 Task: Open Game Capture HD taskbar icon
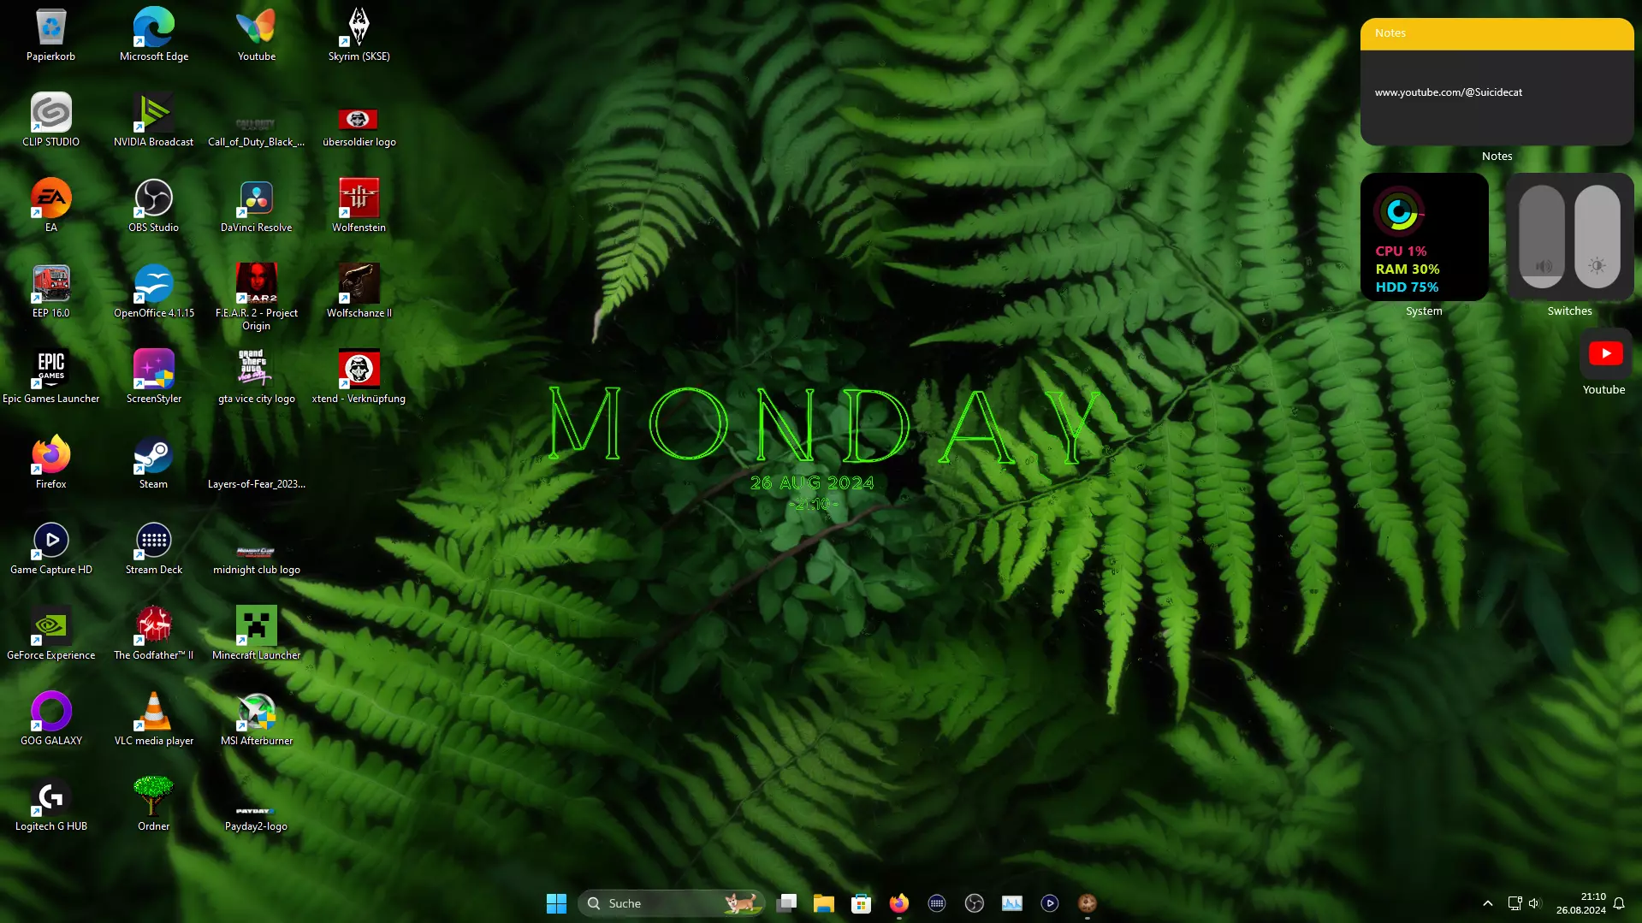[x=1050, y=903]
